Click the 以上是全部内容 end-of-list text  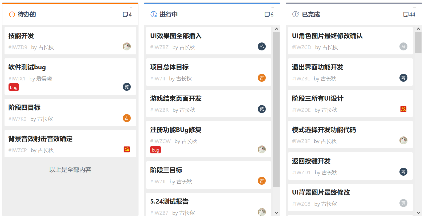[70, 170]
